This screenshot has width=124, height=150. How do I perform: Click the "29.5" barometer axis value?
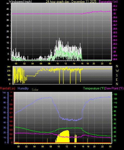115,33
